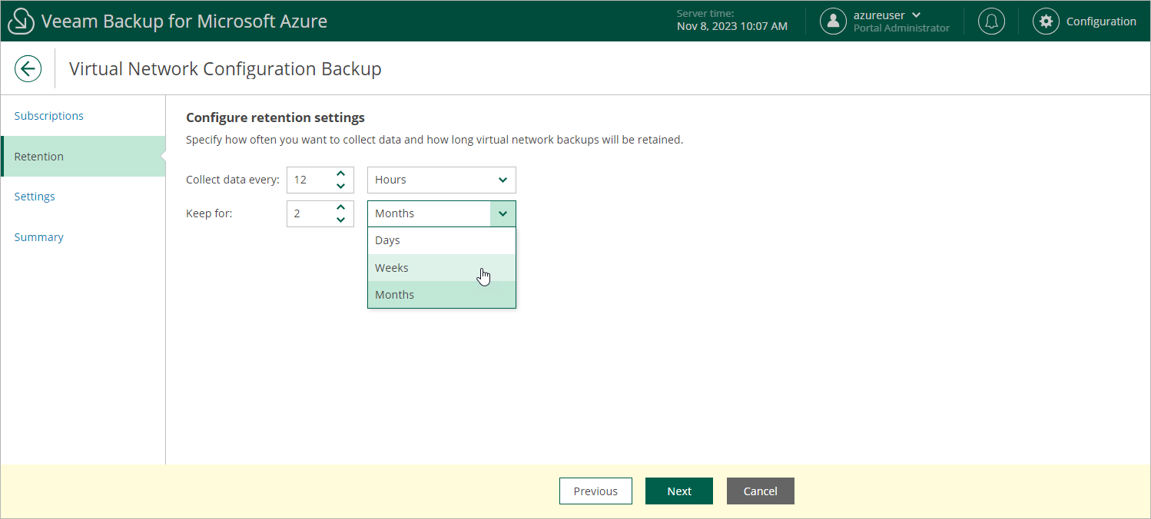Click the Configuration gear icon
The image size is (1151, 519).
coord(1046,21)
